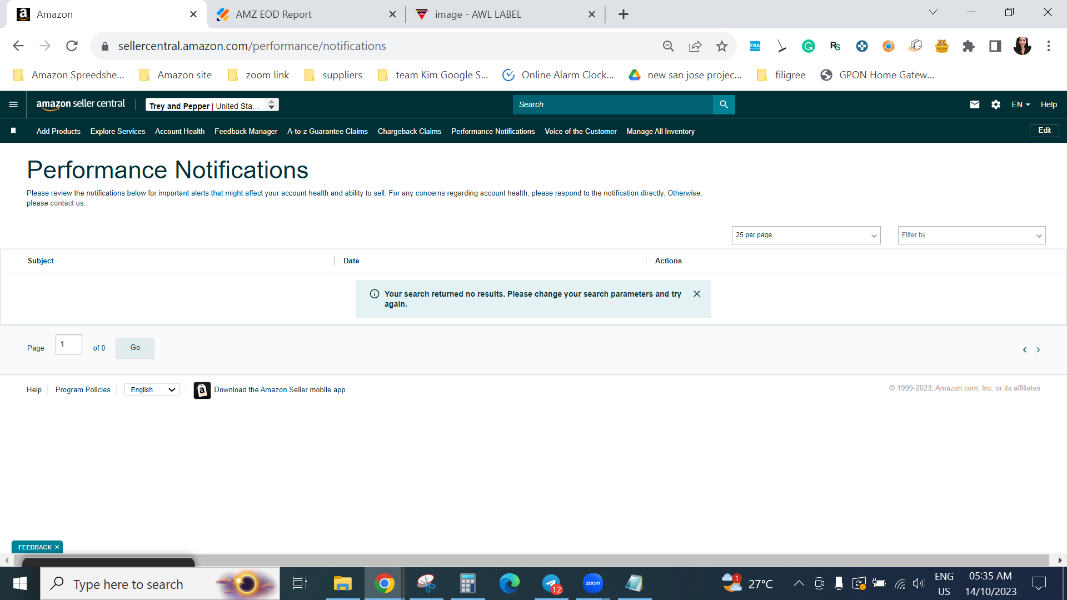Click the Windows taskbar search box

point(160,583)
